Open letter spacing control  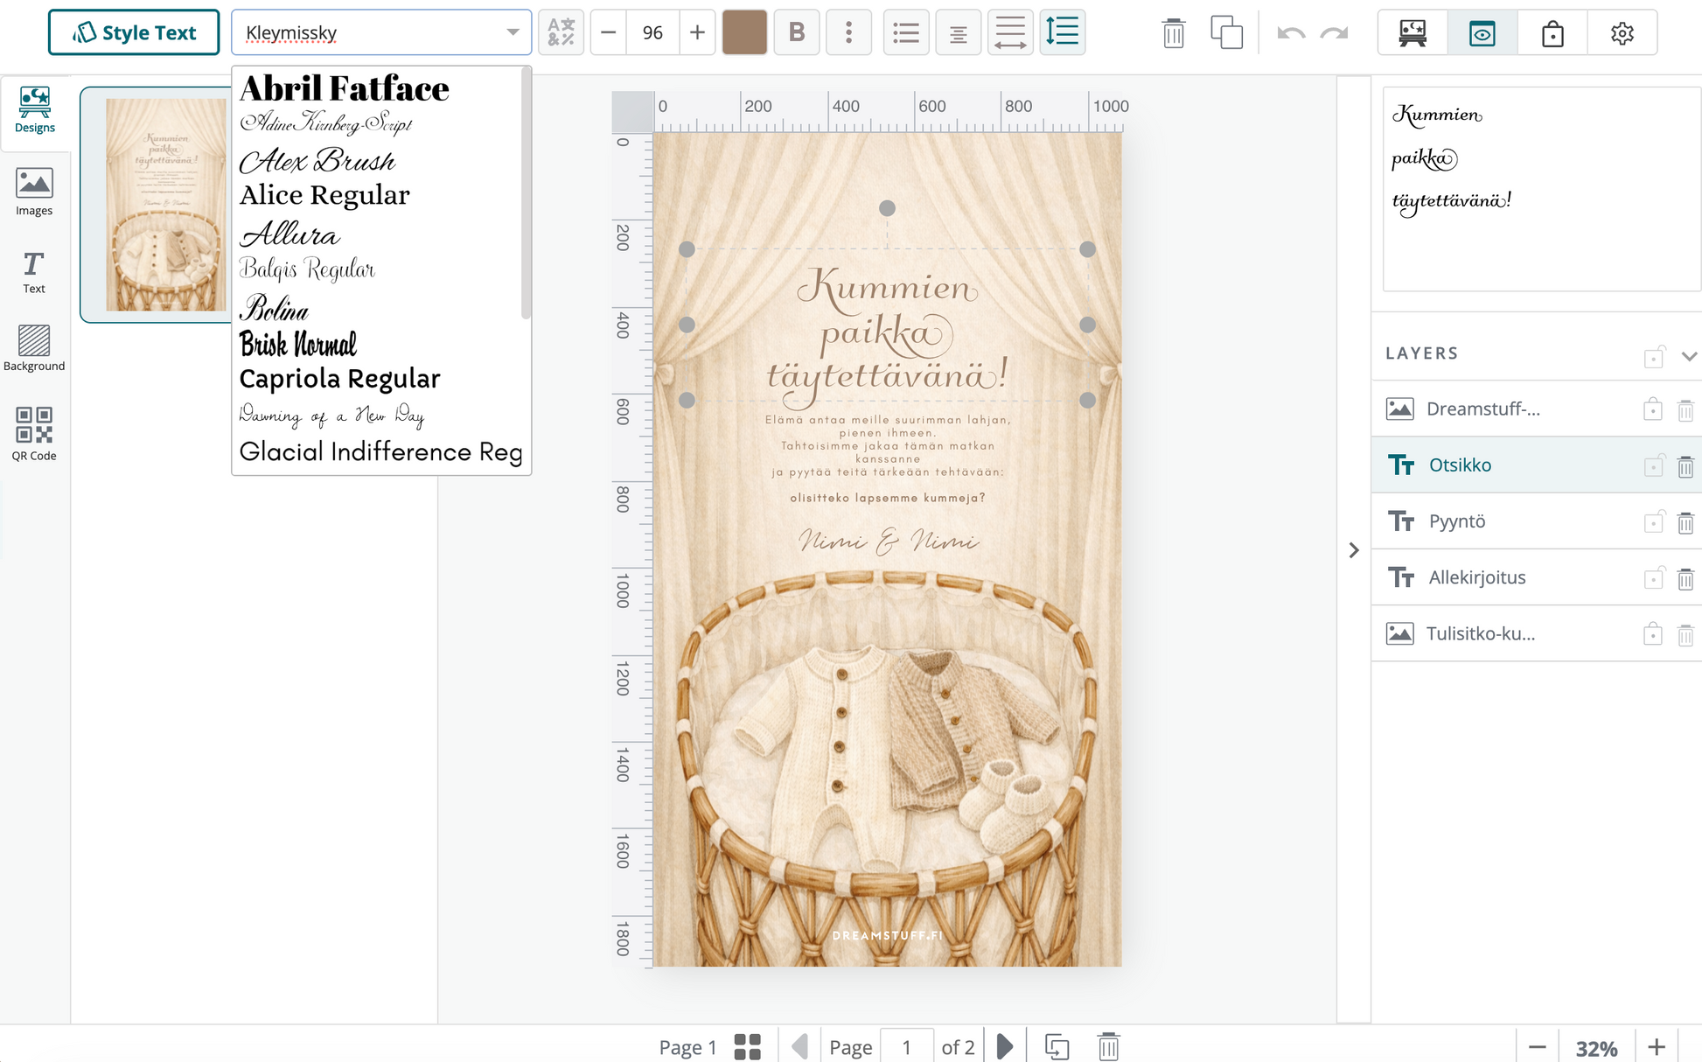[x=1010, y=32]
